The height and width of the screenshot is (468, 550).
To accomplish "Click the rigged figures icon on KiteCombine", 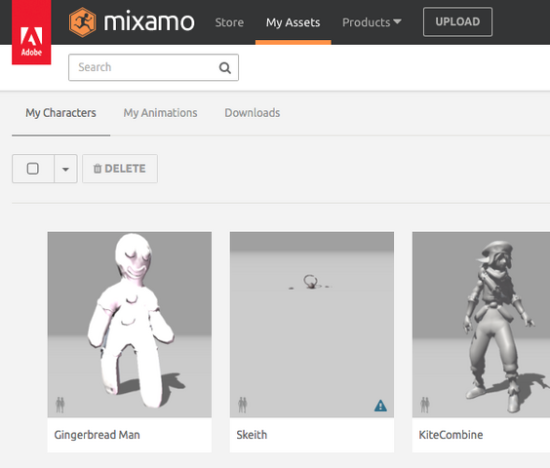I will 425,405.
